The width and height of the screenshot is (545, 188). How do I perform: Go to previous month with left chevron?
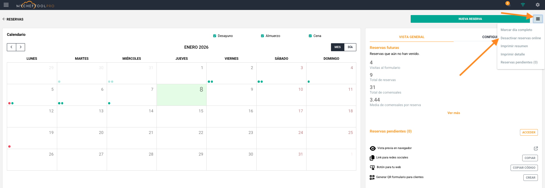point(11,47)
